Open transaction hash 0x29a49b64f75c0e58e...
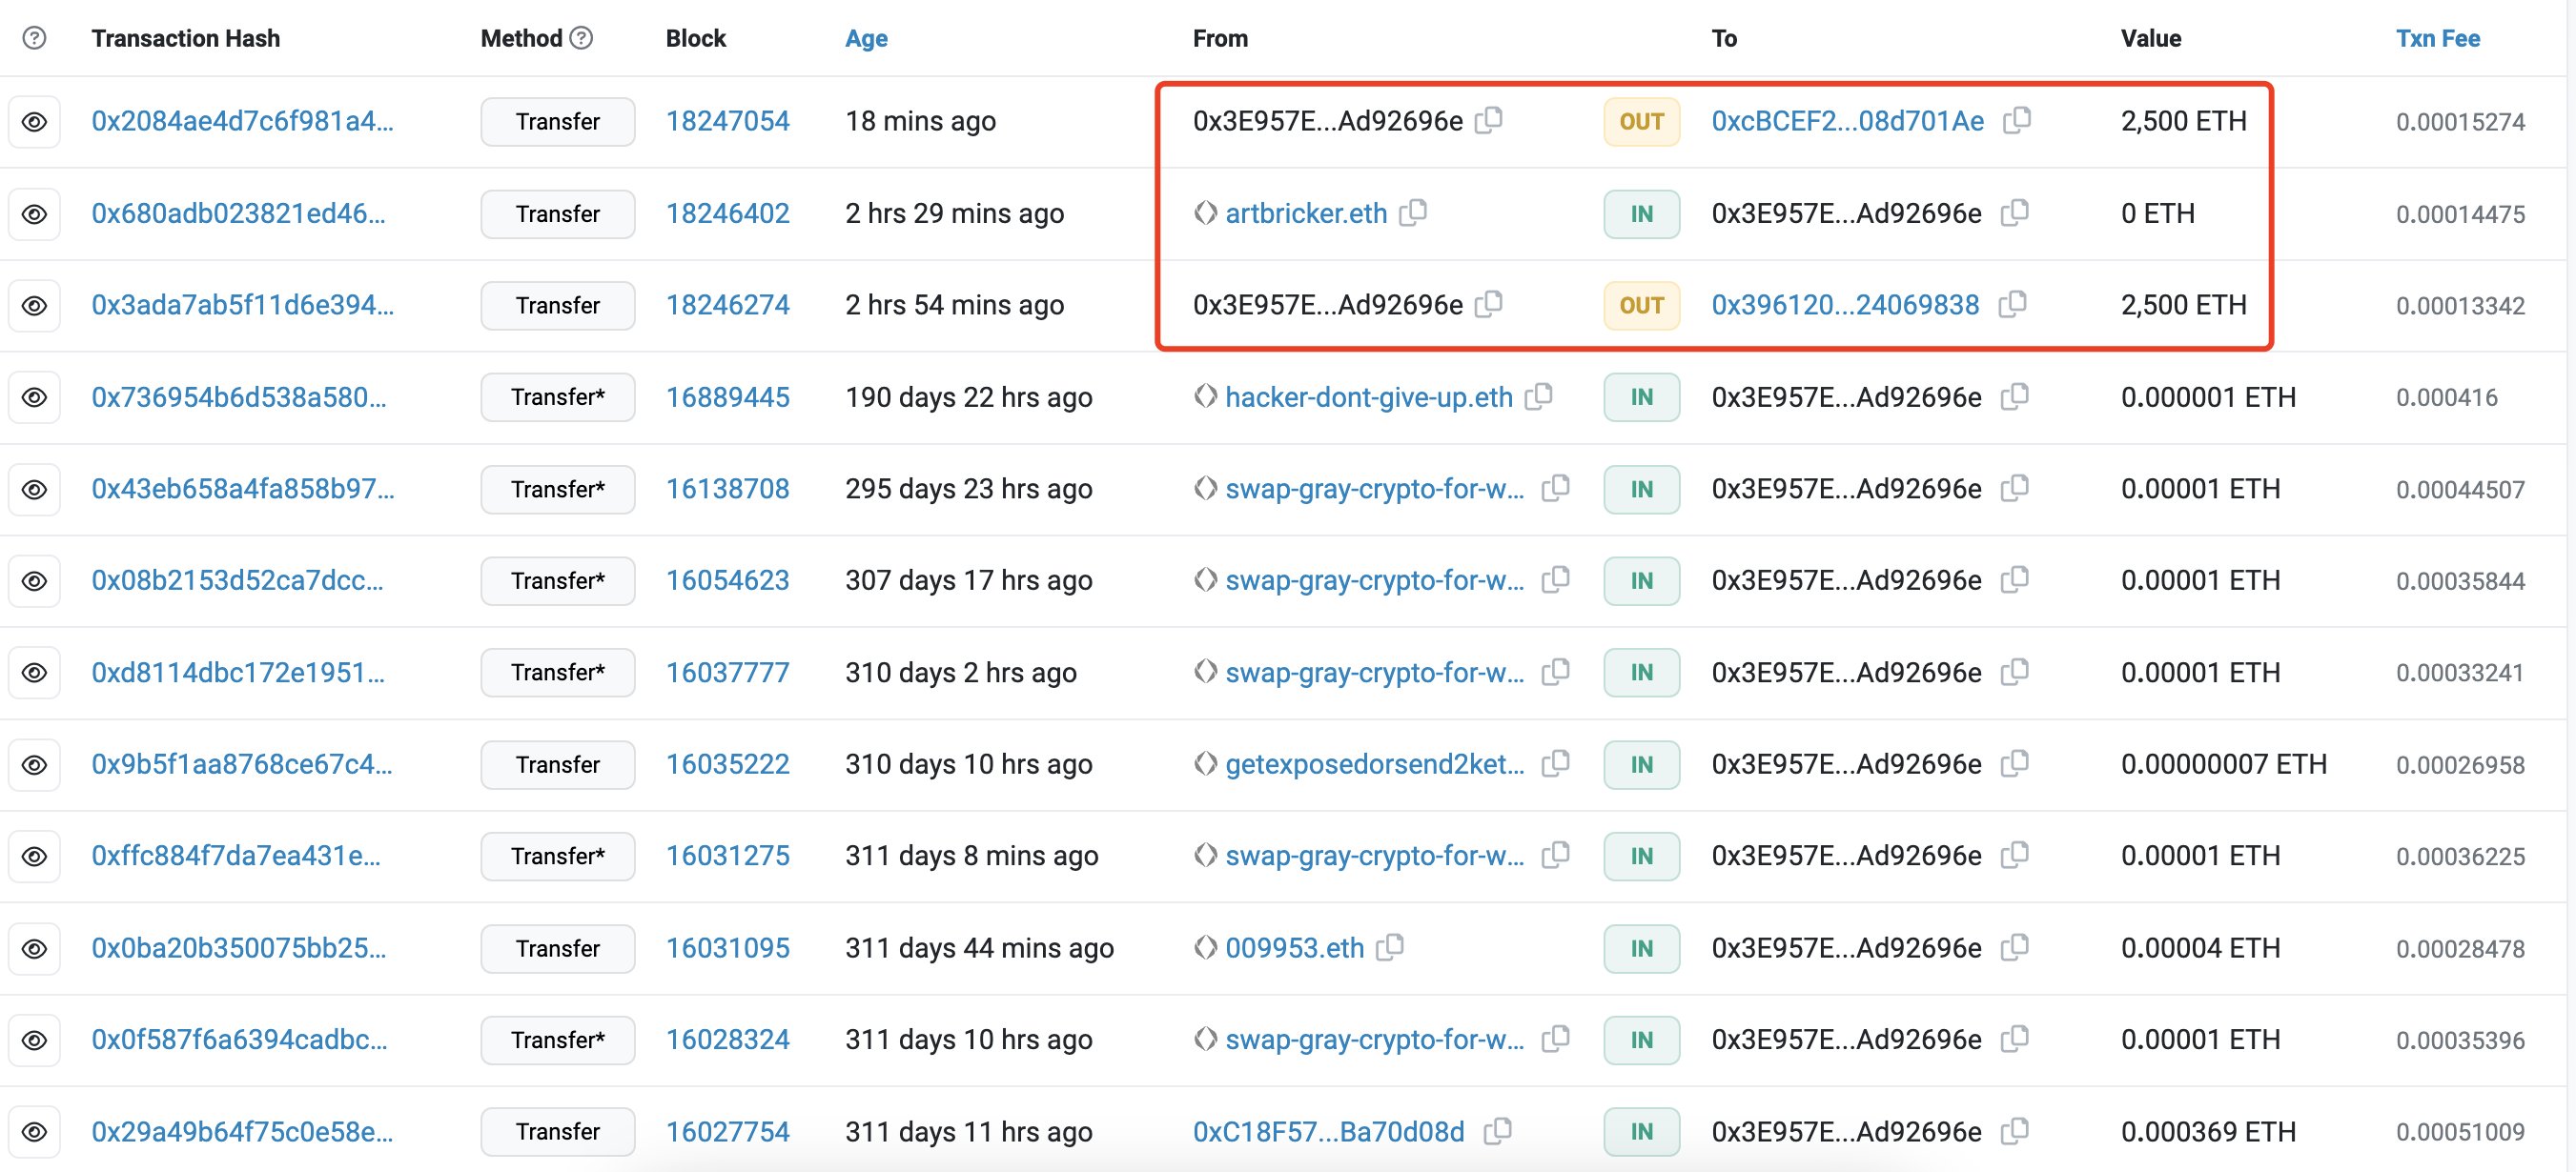Screen dimensions: 2576x1172 [242, 1132]
